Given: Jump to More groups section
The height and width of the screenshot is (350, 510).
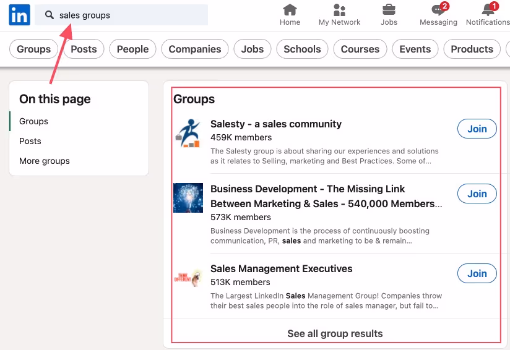Looking at the screenshot, I should (x=45, y=161).
